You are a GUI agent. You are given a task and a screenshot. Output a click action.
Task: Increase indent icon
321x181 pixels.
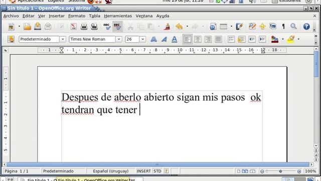click(x=262, y=39)
